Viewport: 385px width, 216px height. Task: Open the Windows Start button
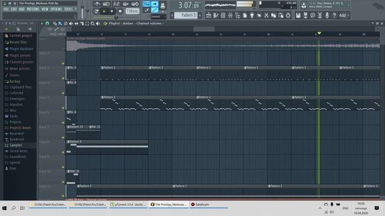[4, 208]
